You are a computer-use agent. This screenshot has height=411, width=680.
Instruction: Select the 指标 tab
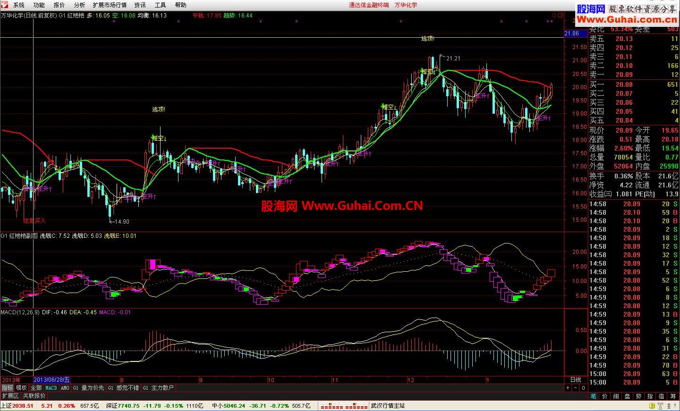tap(7, 388)
